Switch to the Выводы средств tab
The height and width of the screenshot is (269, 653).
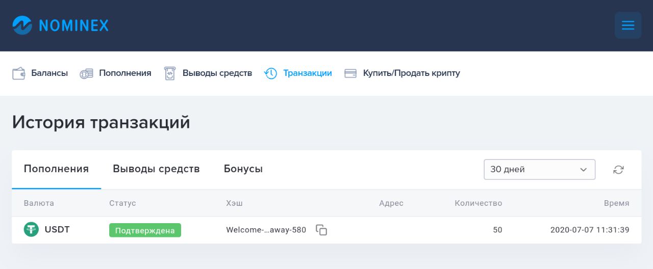(156, 169)
